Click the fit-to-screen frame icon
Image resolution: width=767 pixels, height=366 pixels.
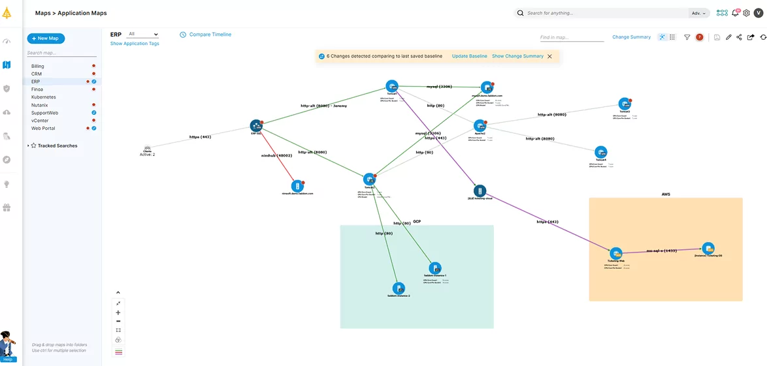click(118, 330)
